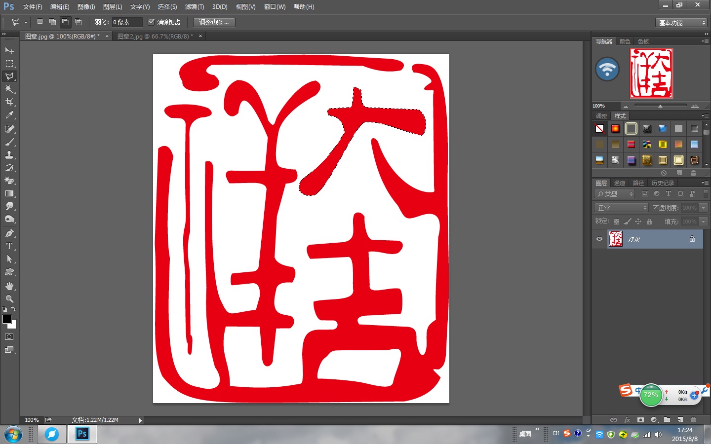Open the Layers panel options menu
The width and height of the screenshot is (711, 444).
click(705, 183)
